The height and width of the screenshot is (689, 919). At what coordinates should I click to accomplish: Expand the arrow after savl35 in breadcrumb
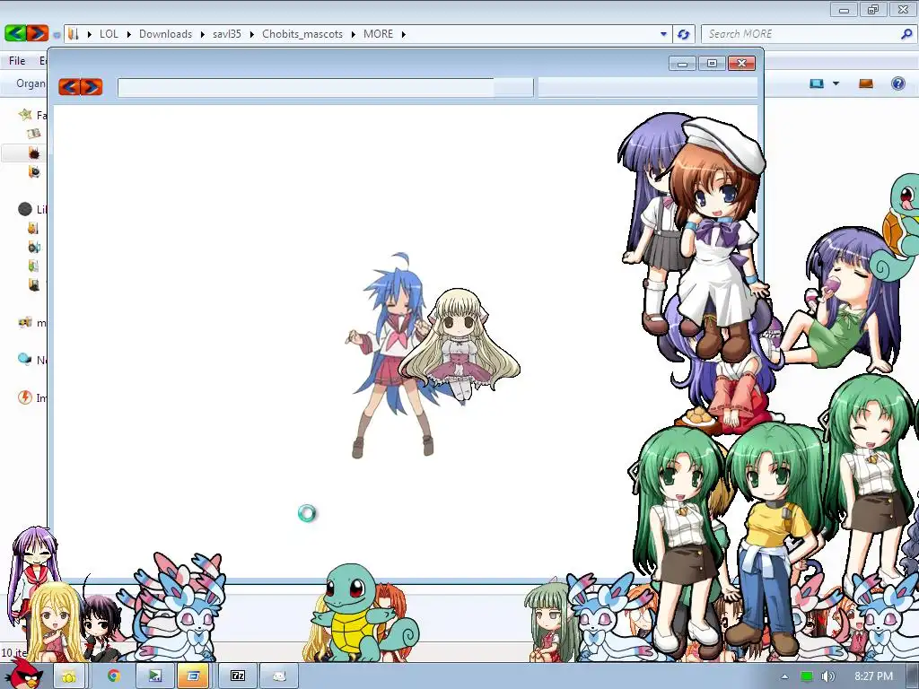tap(251, 34)
